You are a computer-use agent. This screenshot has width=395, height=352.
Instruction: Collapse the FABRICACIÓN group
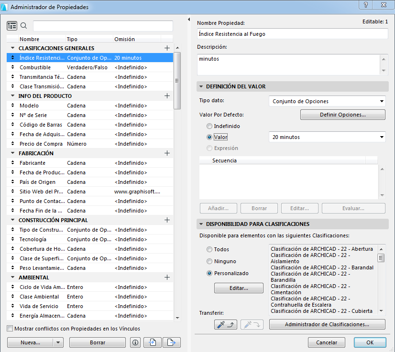[x=12, y=153]
